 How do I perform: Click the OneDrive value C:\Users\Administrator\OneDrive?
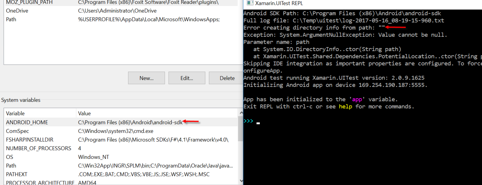pyautogui.click(x=117, y=11)
